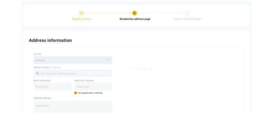This screenshot has width=277, height=131.
Task: Click the magnifier icon in Address Lookup
Action: pos(37,73)
